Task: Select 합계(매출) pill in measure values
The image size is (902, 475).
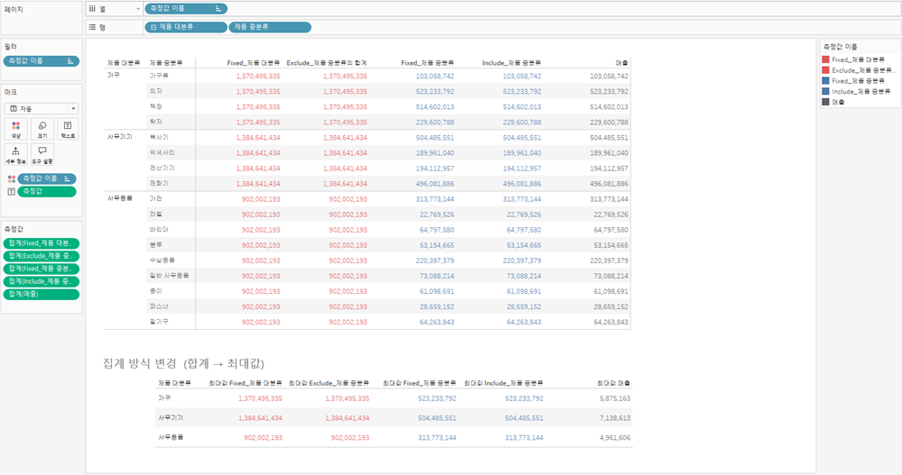Action: 41,295
